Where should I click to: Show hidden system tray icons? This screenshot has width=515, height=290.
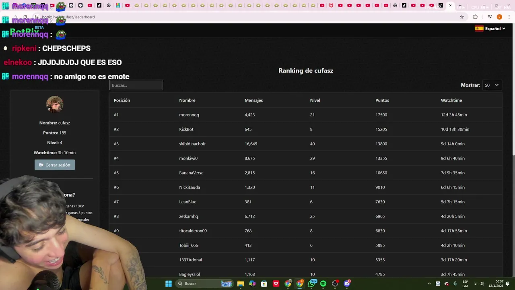[429, 284]
